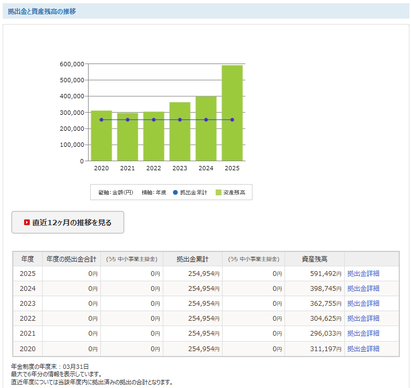
Task: Click the blue dot legend marker for 拠出金累計
Action: tap(175, 192)
